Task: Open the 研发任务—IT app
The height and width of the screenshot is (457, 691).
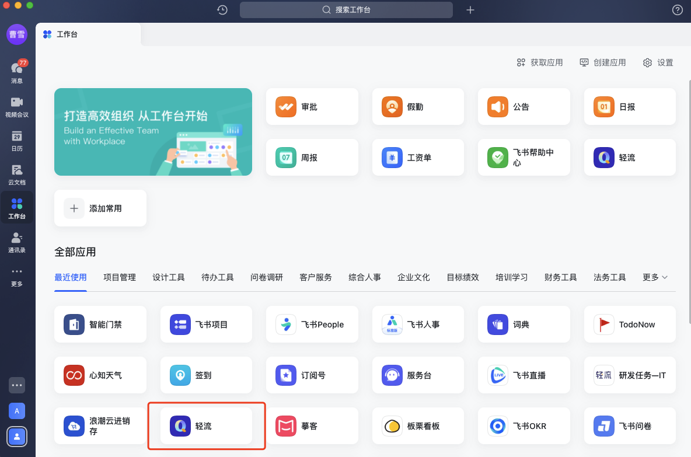Action: point(630,375)
